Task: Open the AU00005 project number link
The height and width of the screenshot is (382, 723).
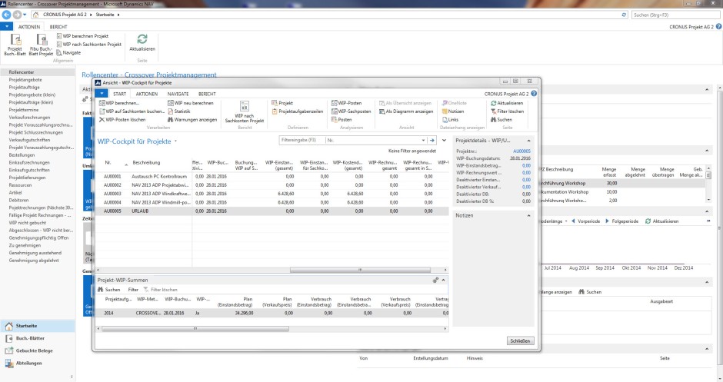Action: click(521, 152)
